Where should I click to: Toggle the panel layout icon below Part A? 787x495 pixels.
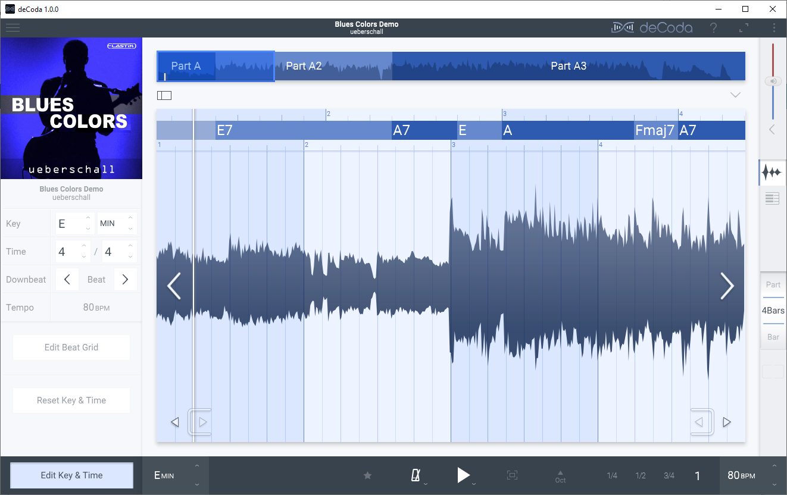[164, 95]
